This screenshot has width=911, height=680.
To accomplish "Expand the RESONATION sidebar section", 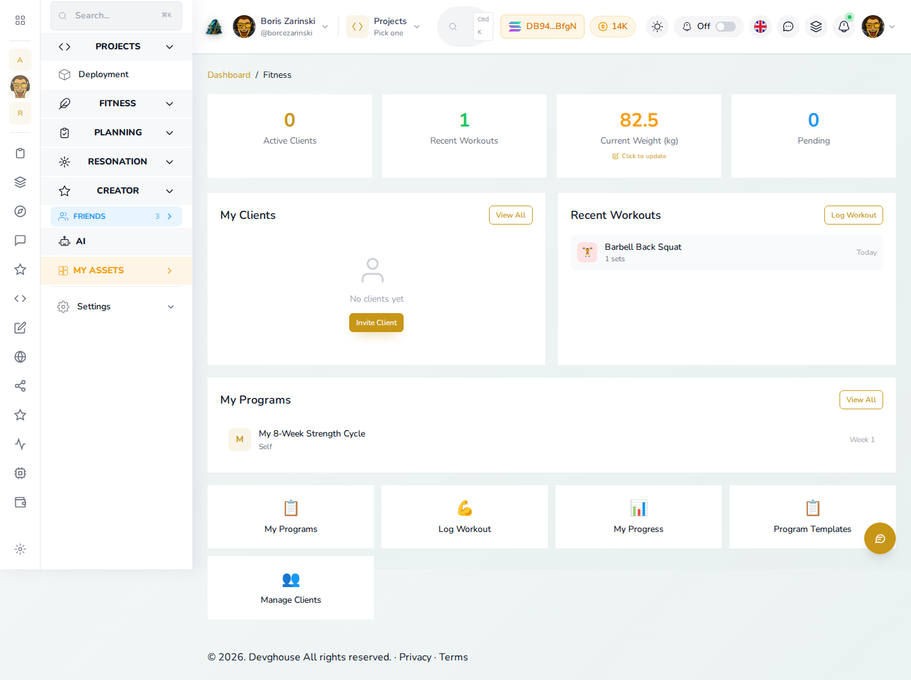I will (116, 161).
